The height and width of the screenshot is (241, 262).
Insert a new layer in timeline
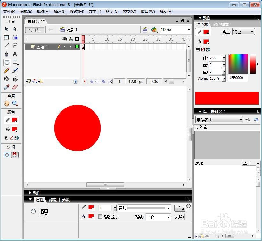28,81
